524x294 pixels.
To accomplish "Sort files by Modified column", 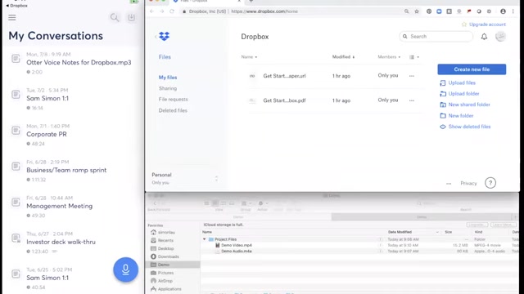I will pos(343,57).
